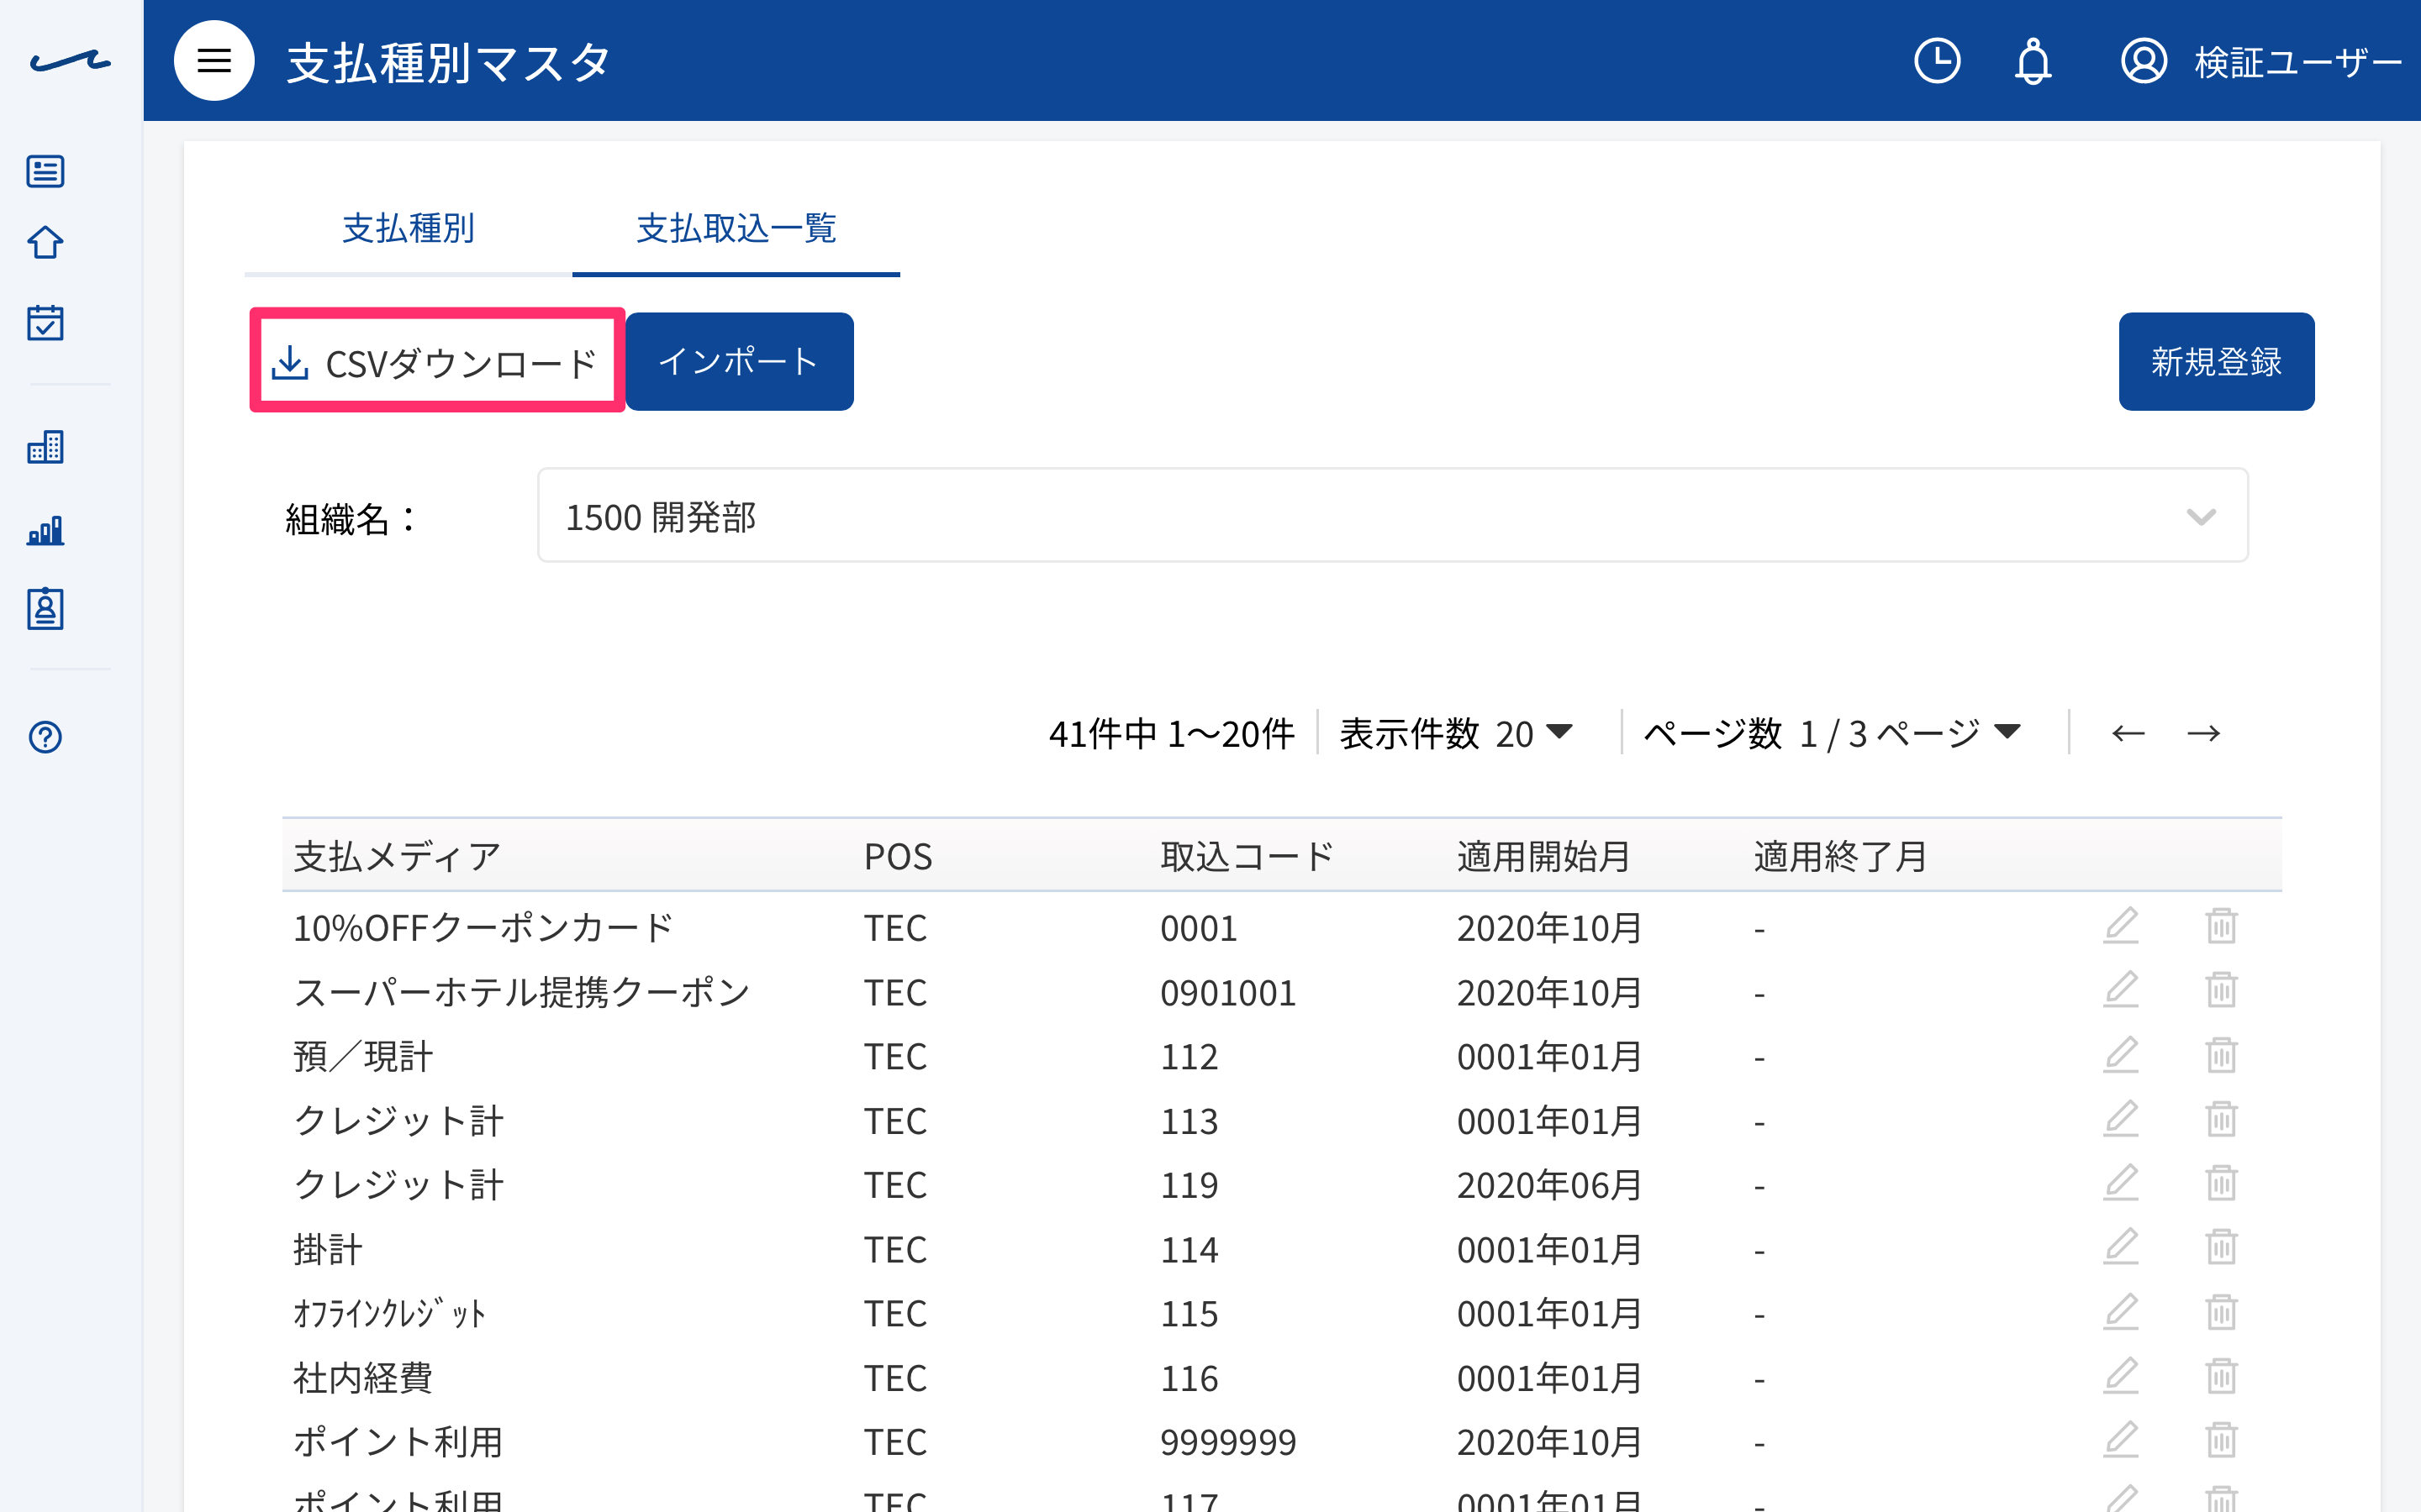Select the 10%OFFクーポンカード cell
Viewport: 2421px width, 1512px height.
(483, 927)
